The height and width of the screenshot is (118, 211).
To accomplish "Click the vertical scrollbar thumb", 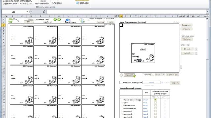I will click(x=207, y=40).
